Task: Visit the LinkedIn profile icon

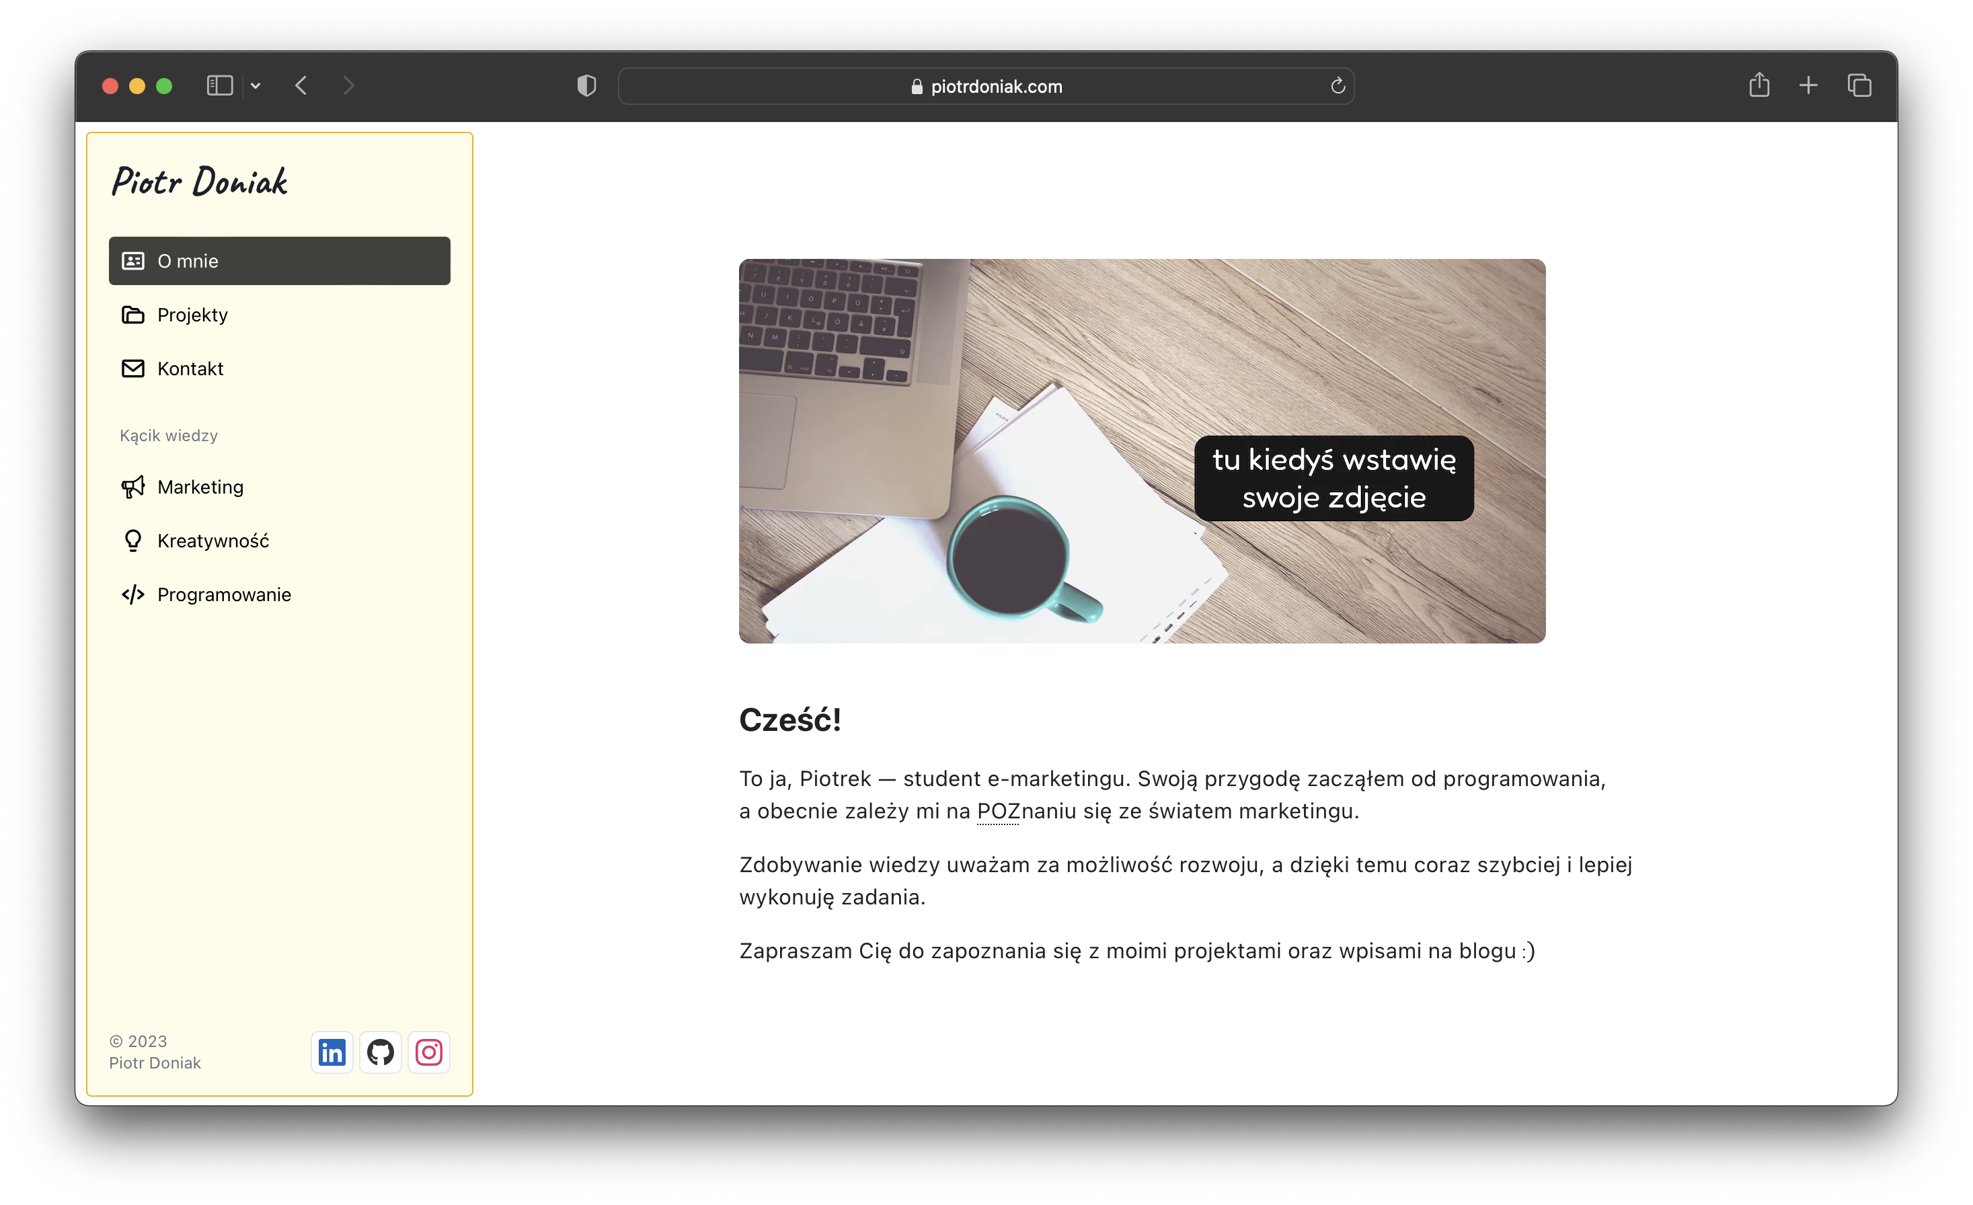Action: click(332, 1052)
